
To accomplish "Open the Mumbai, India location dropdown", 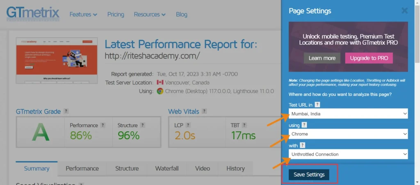I will pyautogui.click(x=348, y=114).
